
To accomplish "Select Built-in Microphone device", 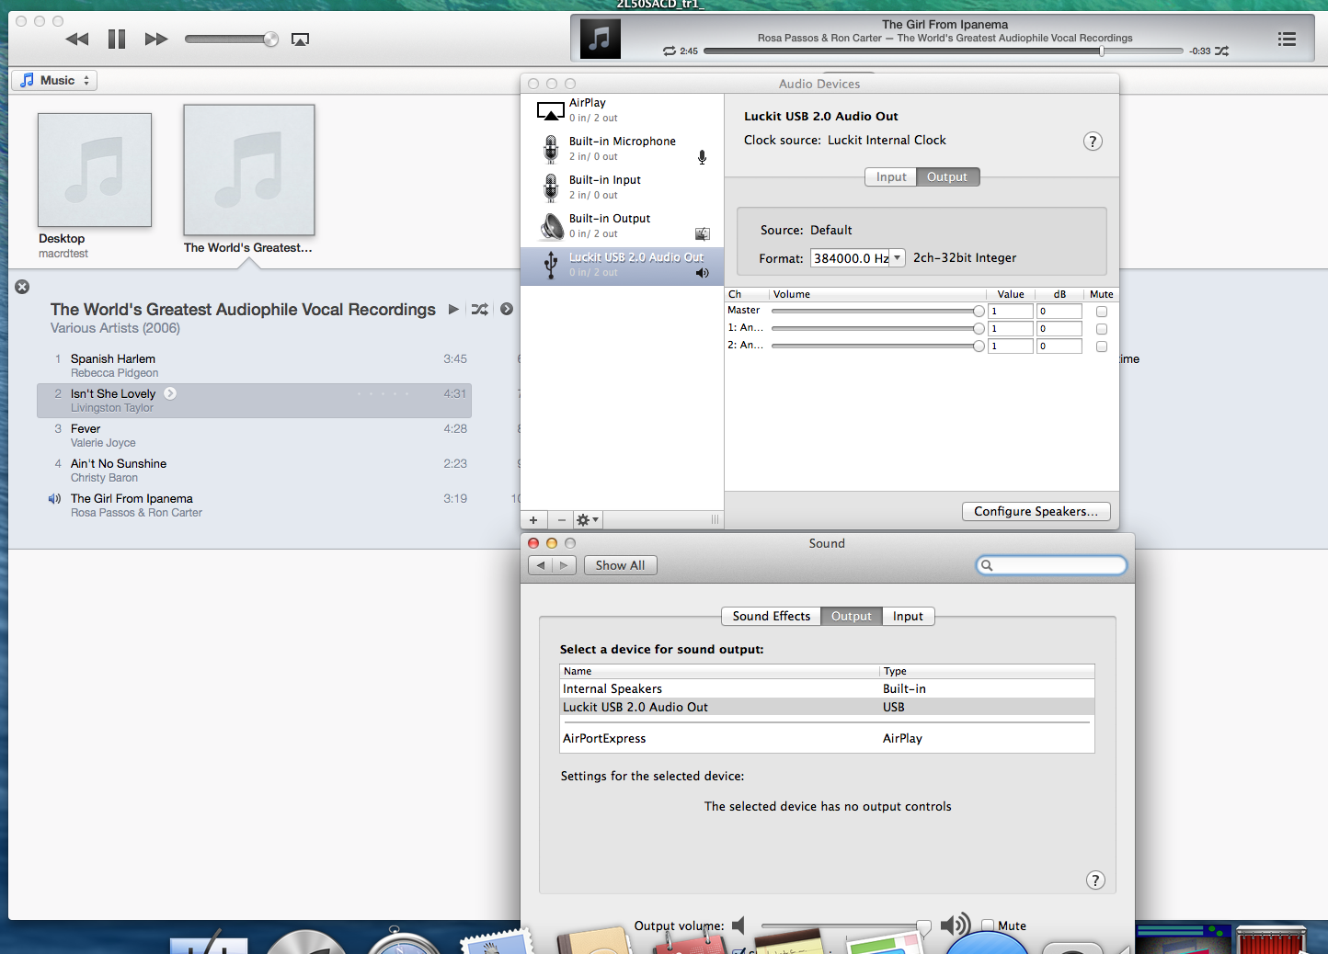I will (x=622, y=150).
